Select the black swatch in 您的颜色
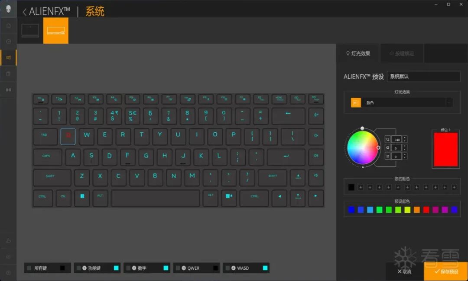This screenshot has height=281, width=468. (351, 187)
